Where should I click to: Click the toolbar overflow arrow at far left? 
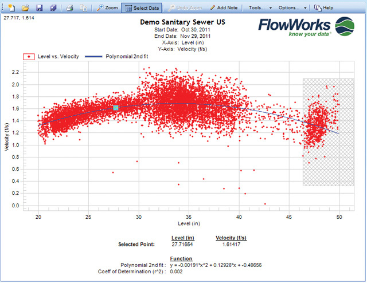[2, 8]
